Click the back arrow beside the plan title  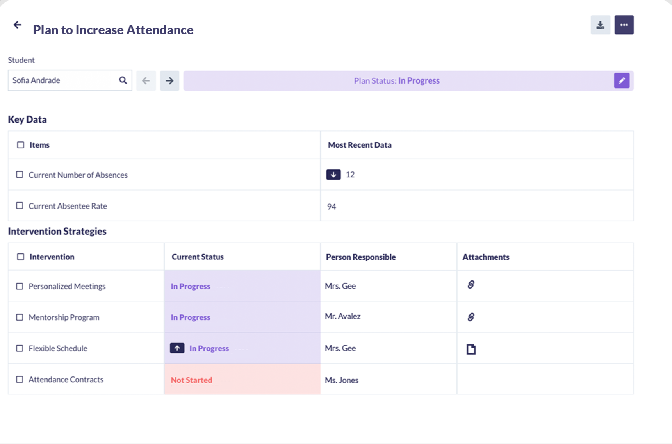17,25
